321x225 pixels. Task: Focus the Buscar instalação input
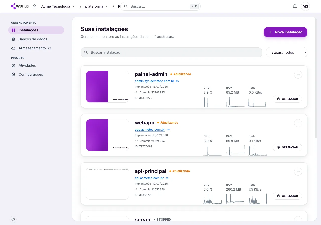click(x=171, y=52)
